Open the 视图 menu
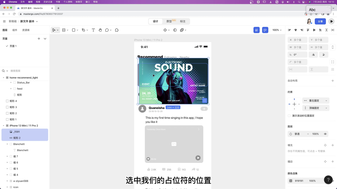 click(x=38, y=2)
